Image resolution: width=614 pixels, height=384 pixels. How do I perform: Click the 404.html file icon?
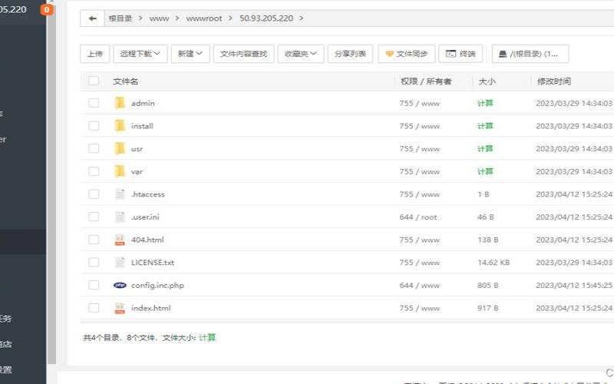120,240
